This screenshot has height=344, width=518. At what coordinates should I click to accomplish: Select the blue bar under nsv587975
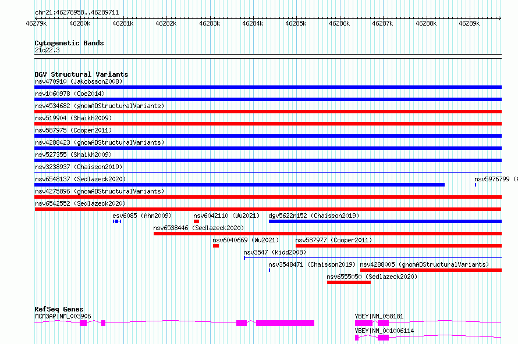(x=268, y=136)
